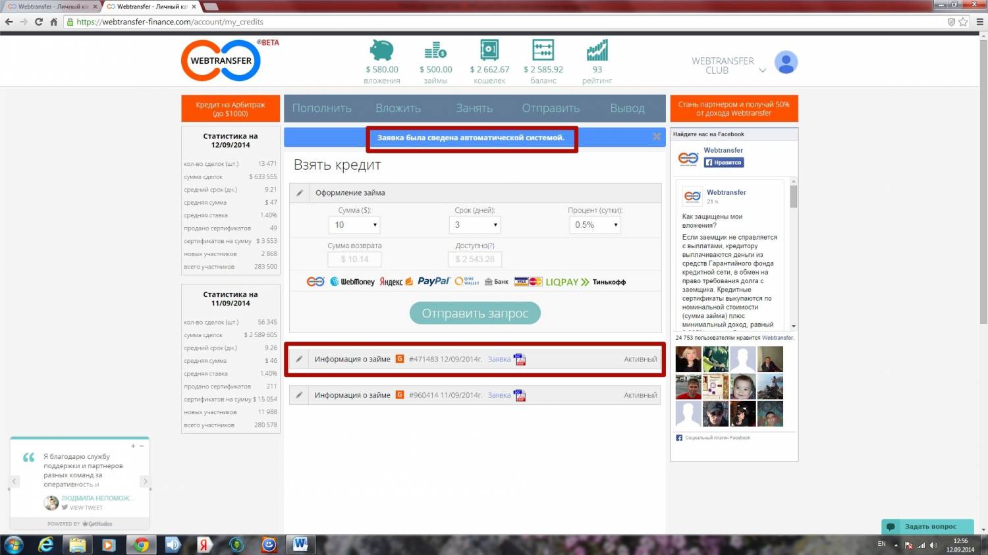Open Word from the taskbar
This screenshot has width=988, height=555.
(x=300, y=544)
